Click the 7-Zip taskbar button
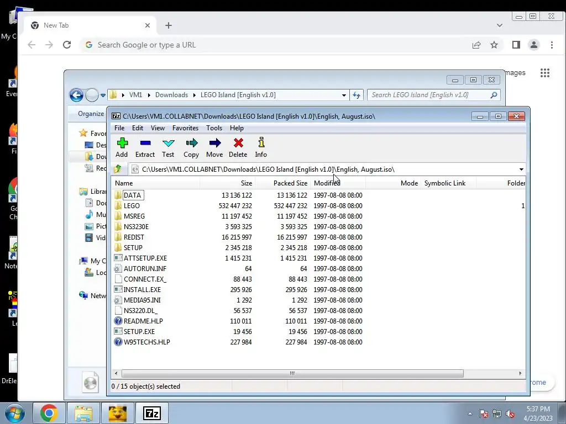This screenshot has width=566, height=424. click(x=151, y=413)
